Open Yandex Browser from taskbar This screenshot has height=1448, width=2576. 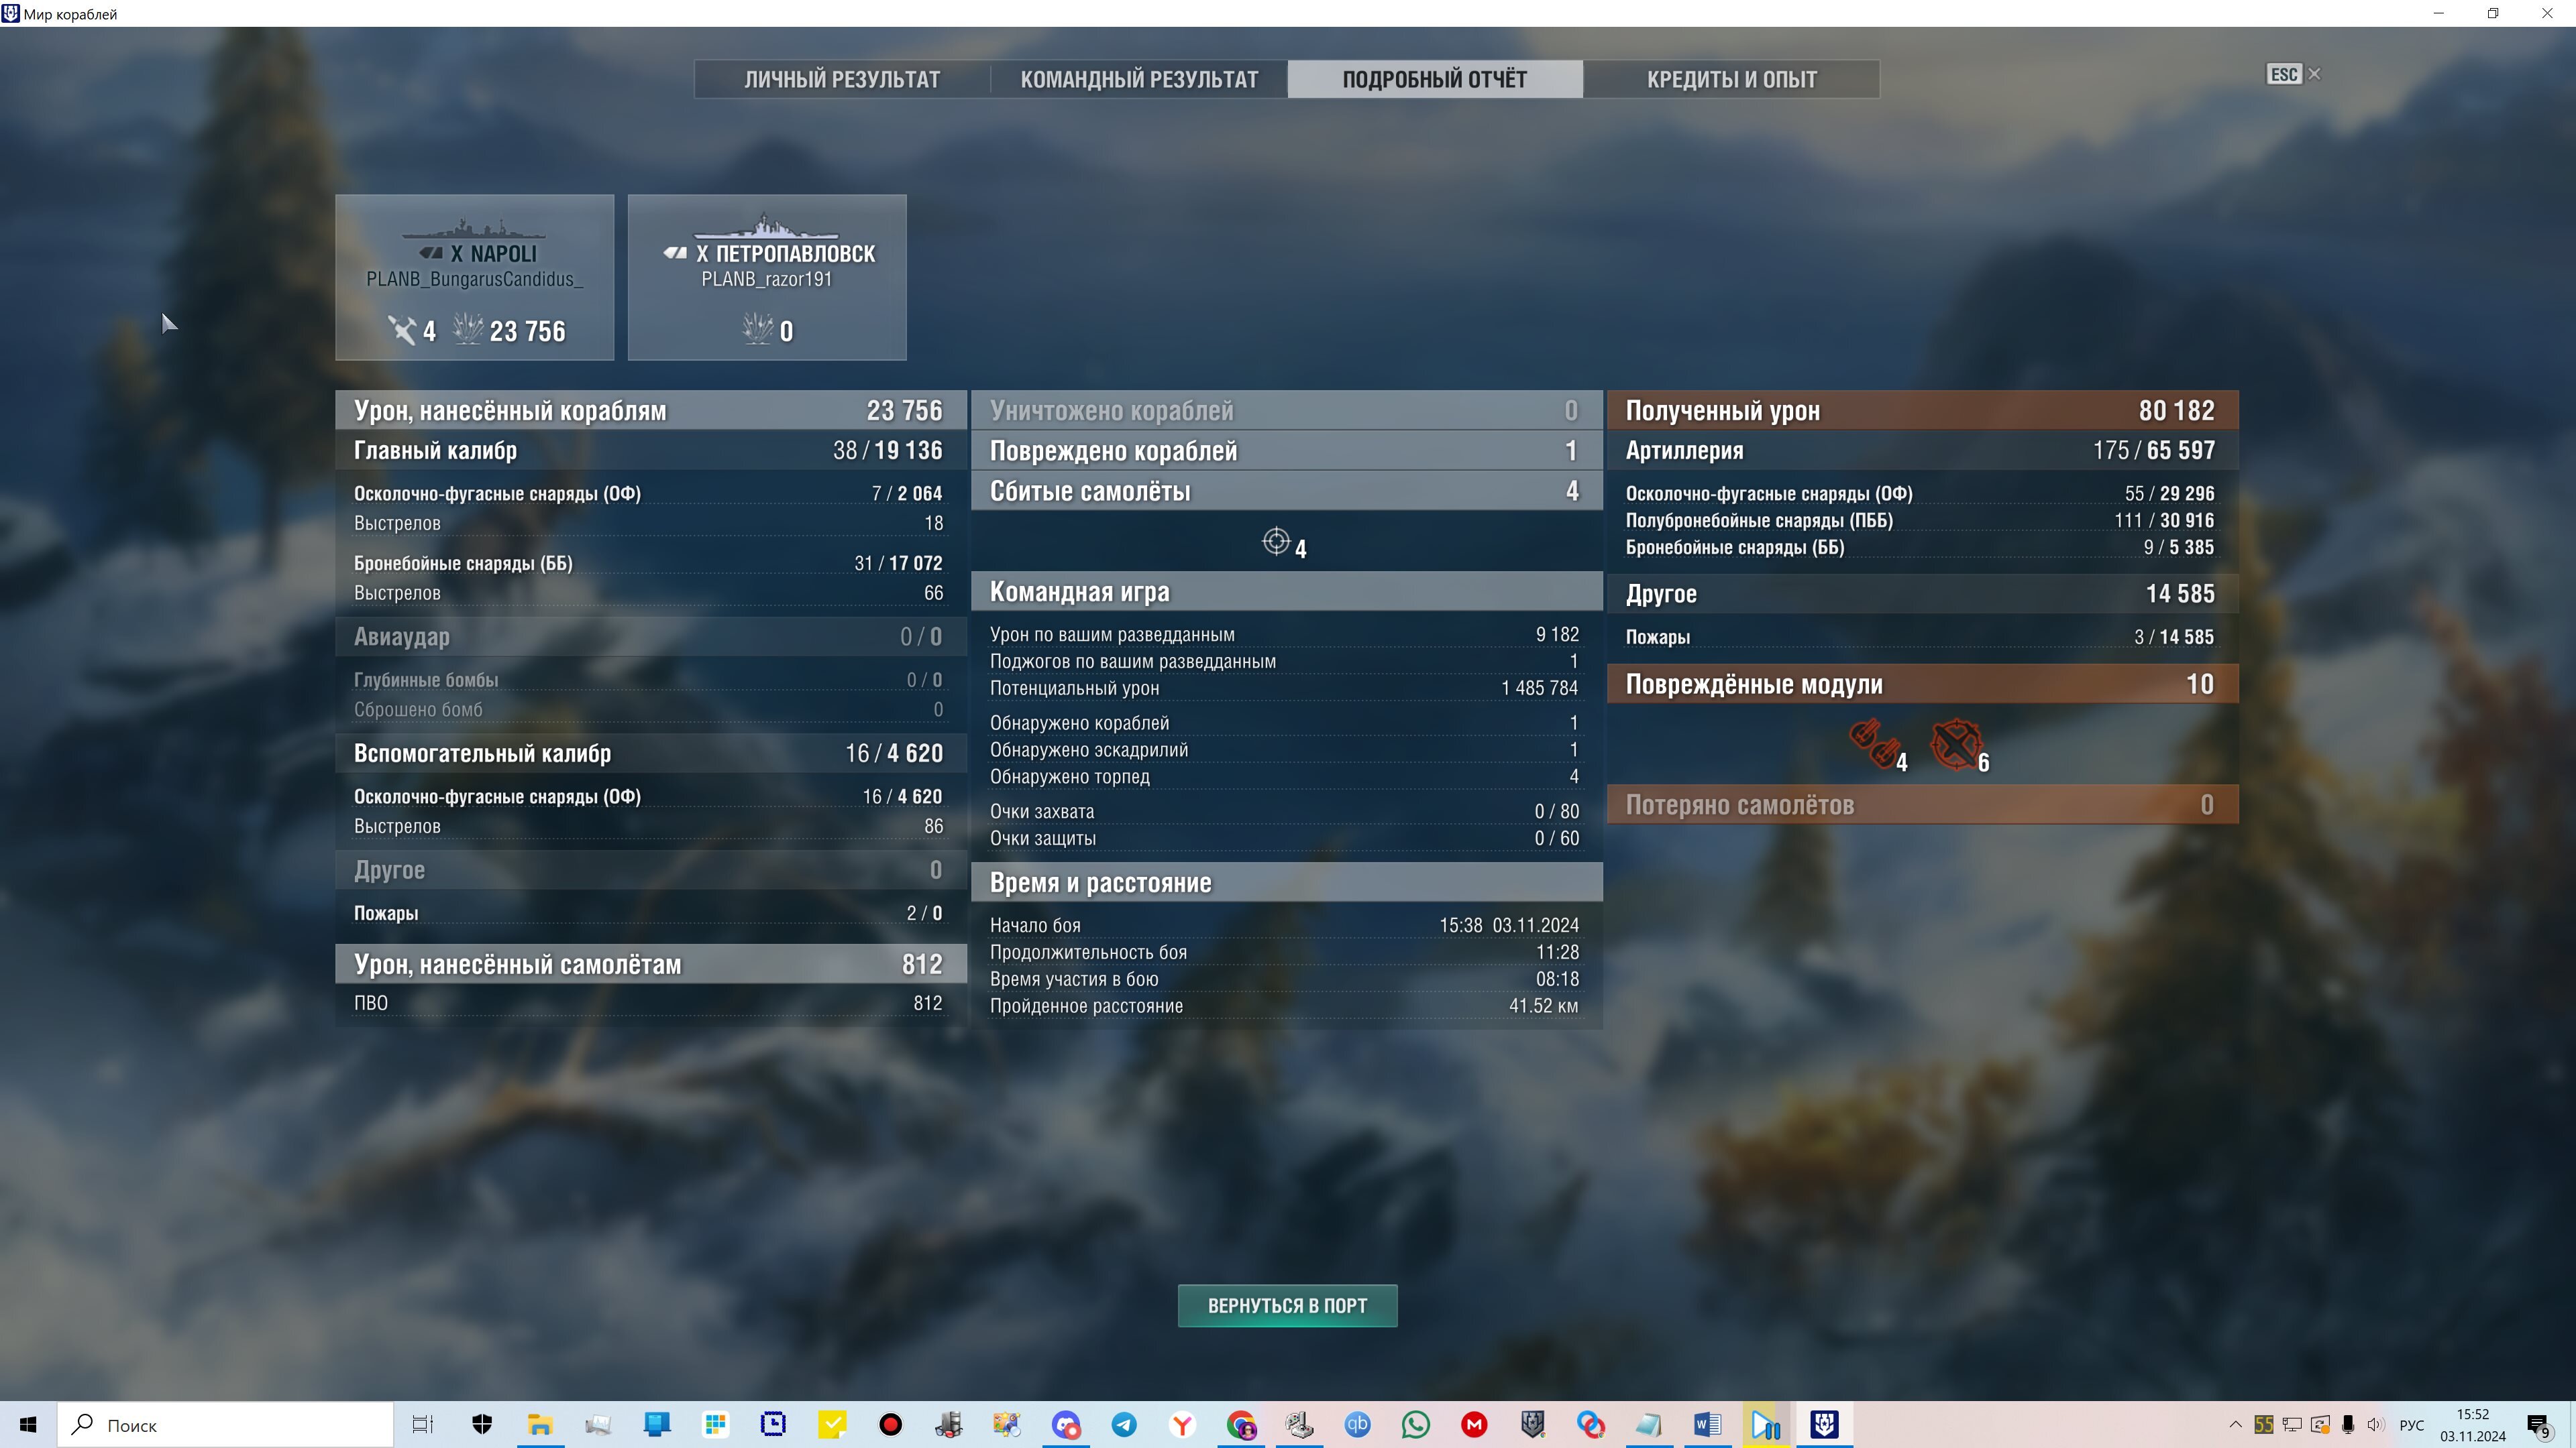coord(1182,1424)
